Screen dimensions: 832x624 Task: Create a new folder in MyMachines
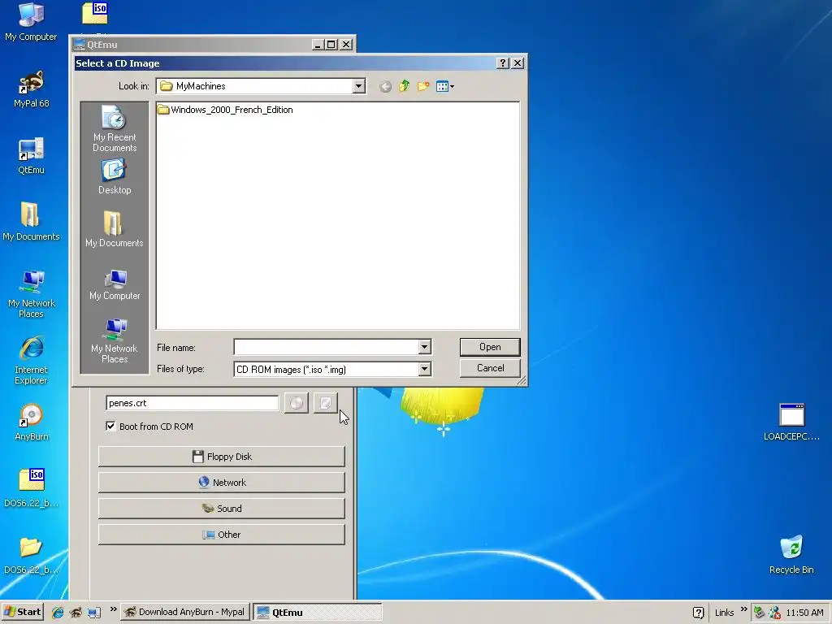click(422, 86)
